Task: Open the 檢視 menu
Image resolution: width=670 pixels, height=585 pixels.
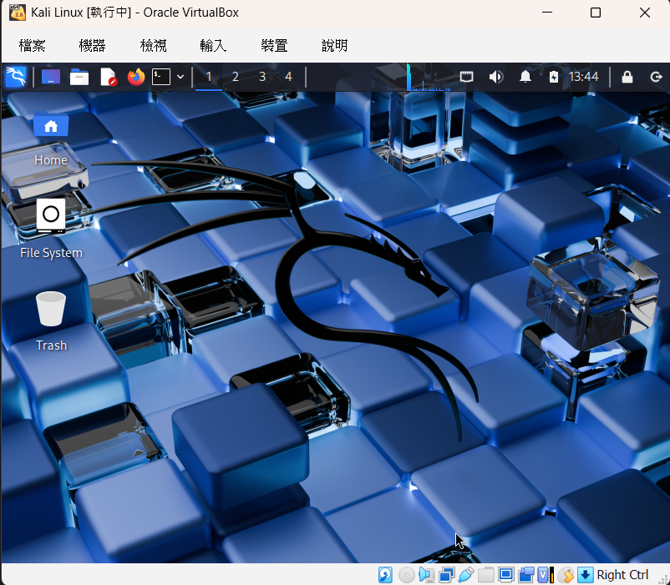Action: click(x=153, y=46)
